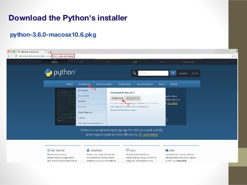
Task: Select Alternative Implementations in dropdown
Action: coord(91,123)
